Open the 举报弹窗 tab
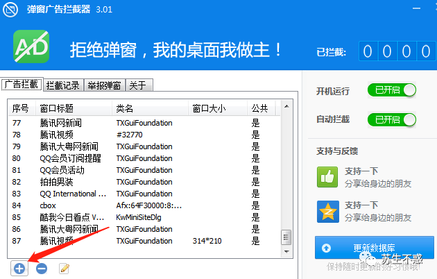437x279 pixels. click(x=105, y=85)
